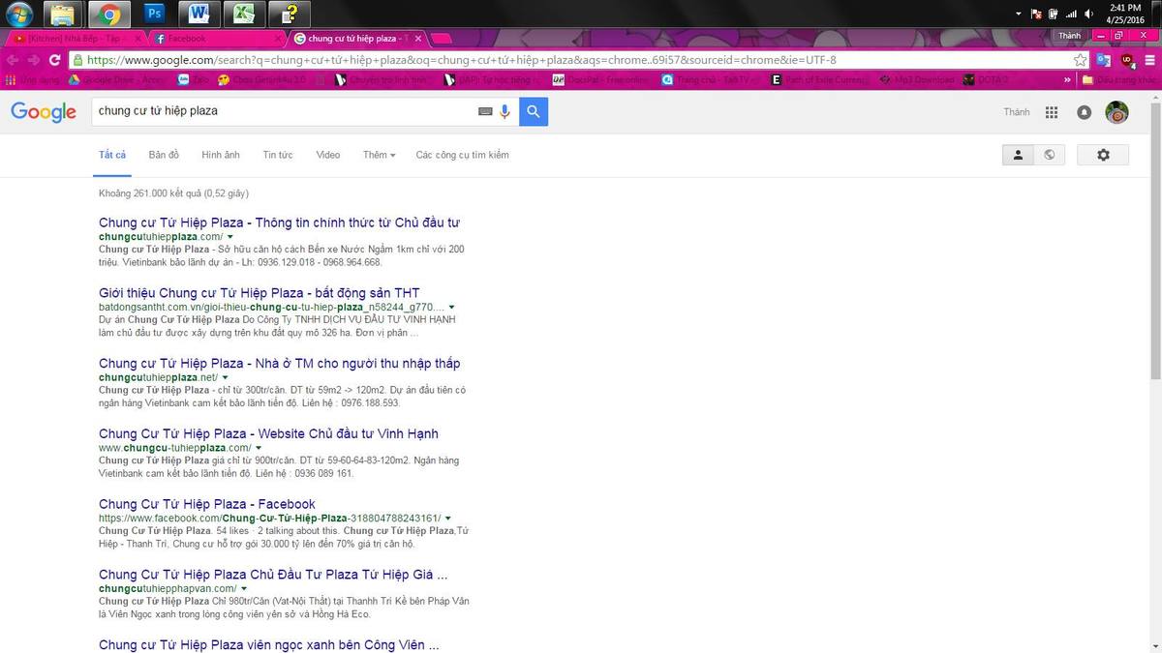The height and width of the screenshot is (653, 1162).
Task: Switch to the Facebook browser tab
Action: 215,38
